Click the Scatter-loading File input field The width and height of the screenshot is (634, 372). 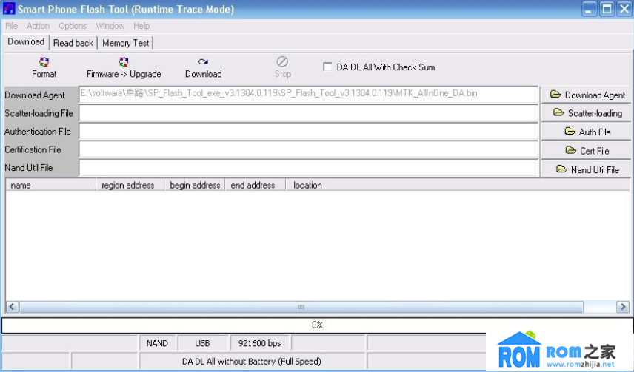[309, 113]
